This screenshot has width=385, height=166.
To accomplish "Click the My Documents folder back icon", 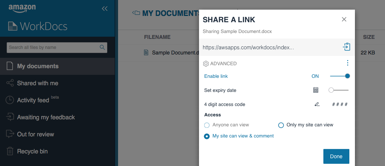I will 136,13.
